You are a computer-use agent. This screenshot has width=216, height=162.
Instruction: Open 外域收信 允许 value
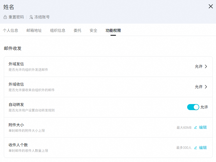coord(199,87)
